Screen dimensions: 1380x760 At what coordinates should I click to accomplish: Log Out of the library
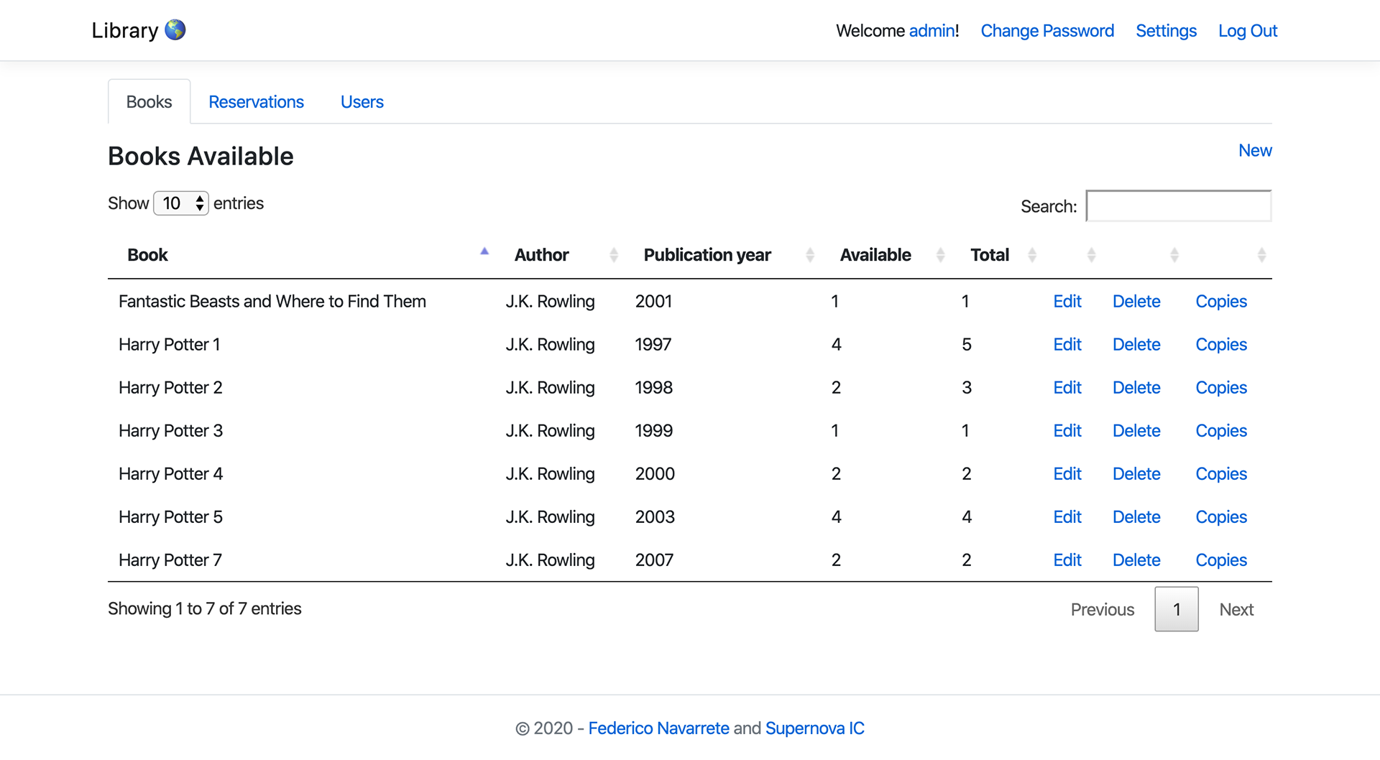point(1248,31)
